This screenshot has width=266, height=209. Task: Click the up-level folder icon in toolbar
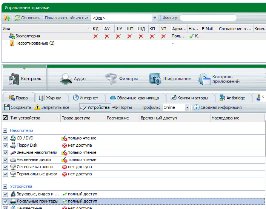pos(7,18)
